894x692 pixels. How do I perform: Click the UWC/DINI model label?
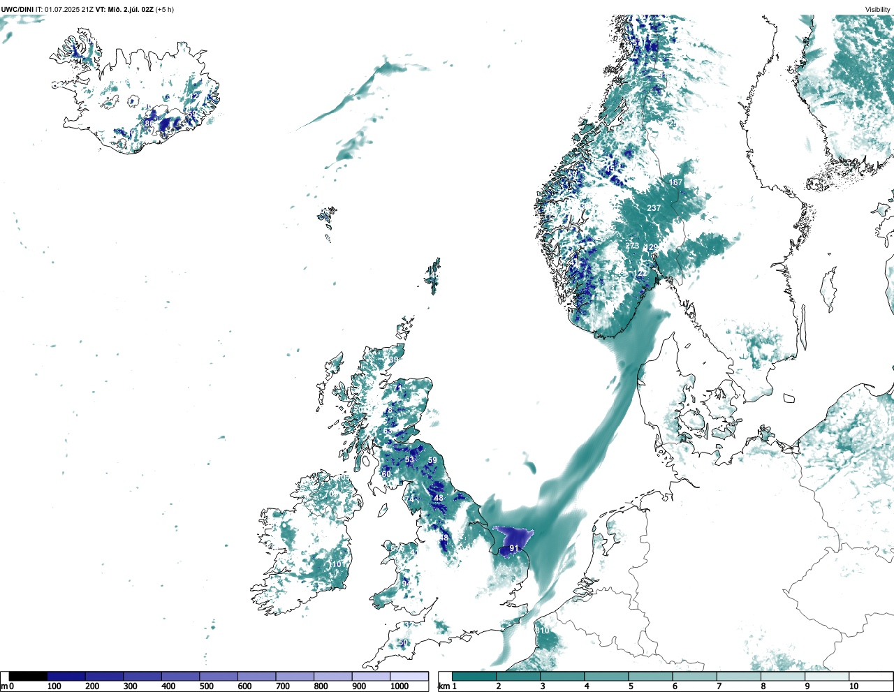click(17, 9)
